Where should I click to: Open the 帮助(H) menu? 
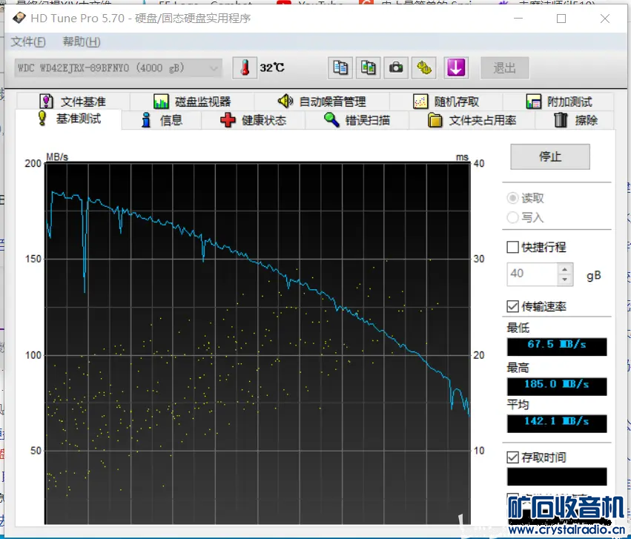(82, 42)
